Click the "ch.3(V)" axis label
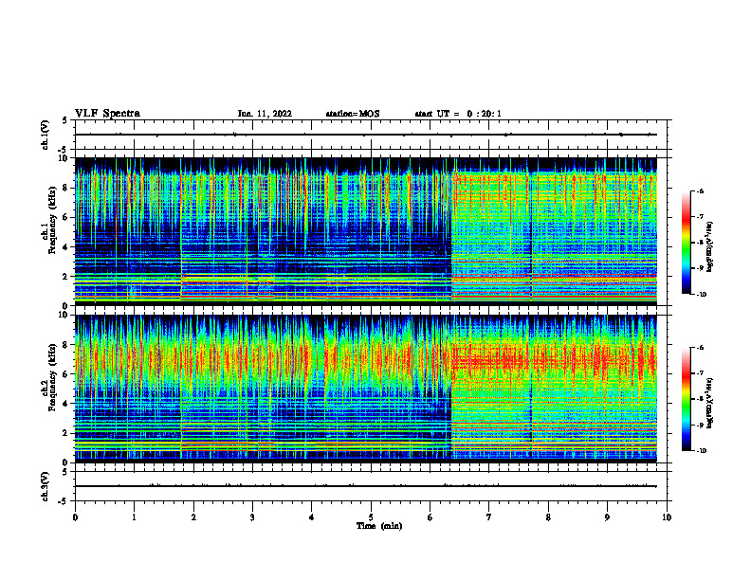 (x=46, y=487)
